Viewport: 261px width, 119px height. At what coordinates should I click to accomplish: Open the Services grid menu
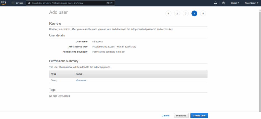(13, 3)
